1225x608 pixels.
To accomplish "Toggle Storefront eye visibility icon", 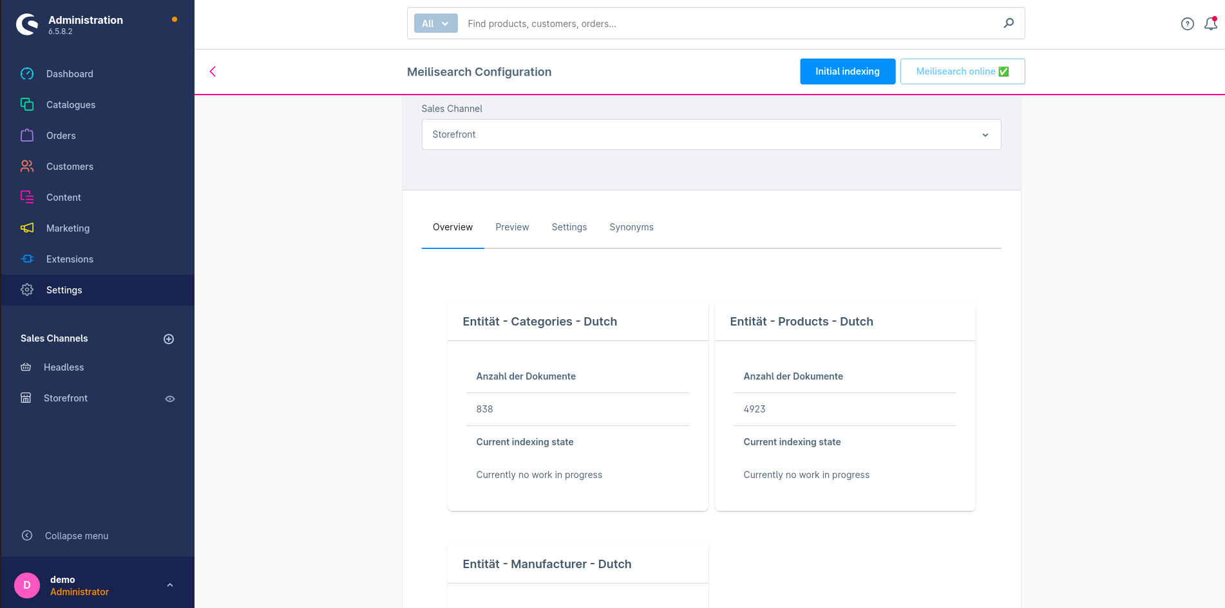I will [x=170, y=399].
